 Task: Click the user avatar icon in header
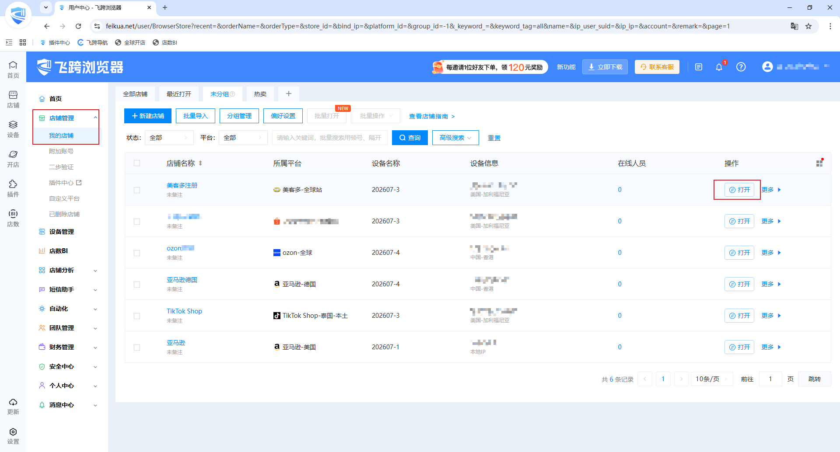coord(767,66)
